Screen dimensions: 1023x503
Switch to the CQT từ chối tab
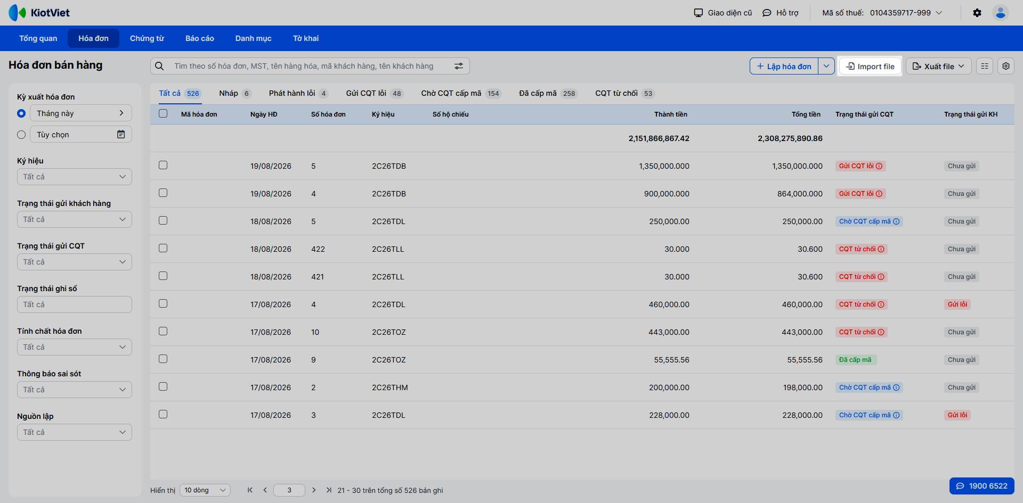pyautogui.click(x=625, y=93)
